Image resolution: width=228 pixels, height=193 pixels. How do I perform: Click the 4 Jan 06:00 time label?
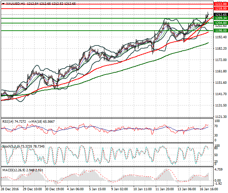point(75,189)
